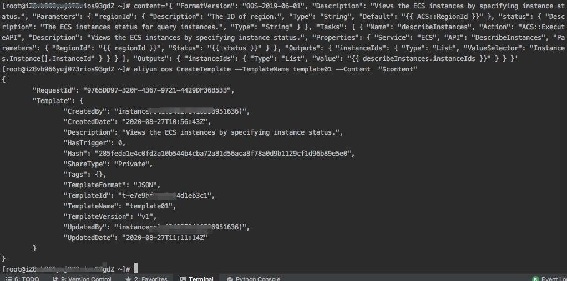Click the output Description "Views the ECS instances" line
This screenshot has width=567, height=281.
point(203,132)
